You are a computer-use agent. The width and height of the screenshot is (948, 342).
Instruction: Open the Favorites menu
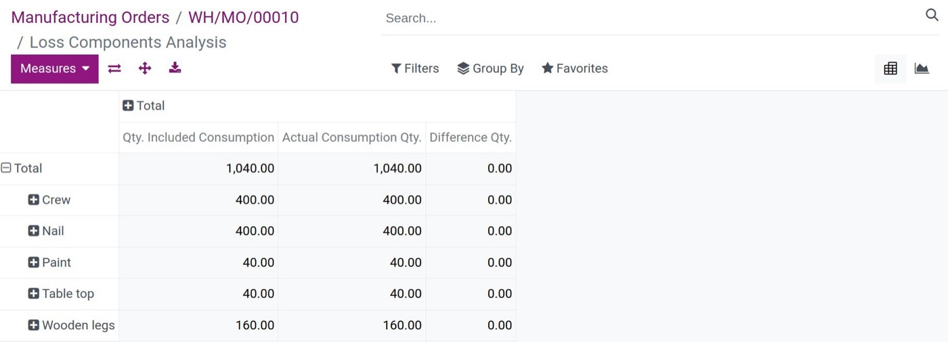(x=575, y=68)
